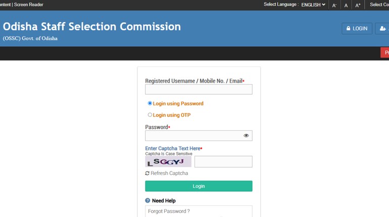Toggle password visibility eye icon
Viewport: 389px width, 217px height.
246,135
